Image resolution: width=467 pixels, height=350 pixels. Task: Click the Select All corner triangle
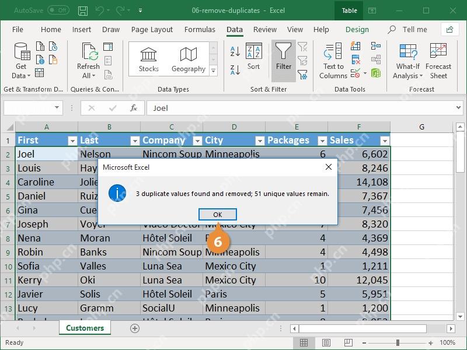pos(10,127)
